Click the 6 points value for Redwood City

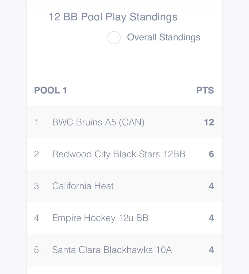212,154
